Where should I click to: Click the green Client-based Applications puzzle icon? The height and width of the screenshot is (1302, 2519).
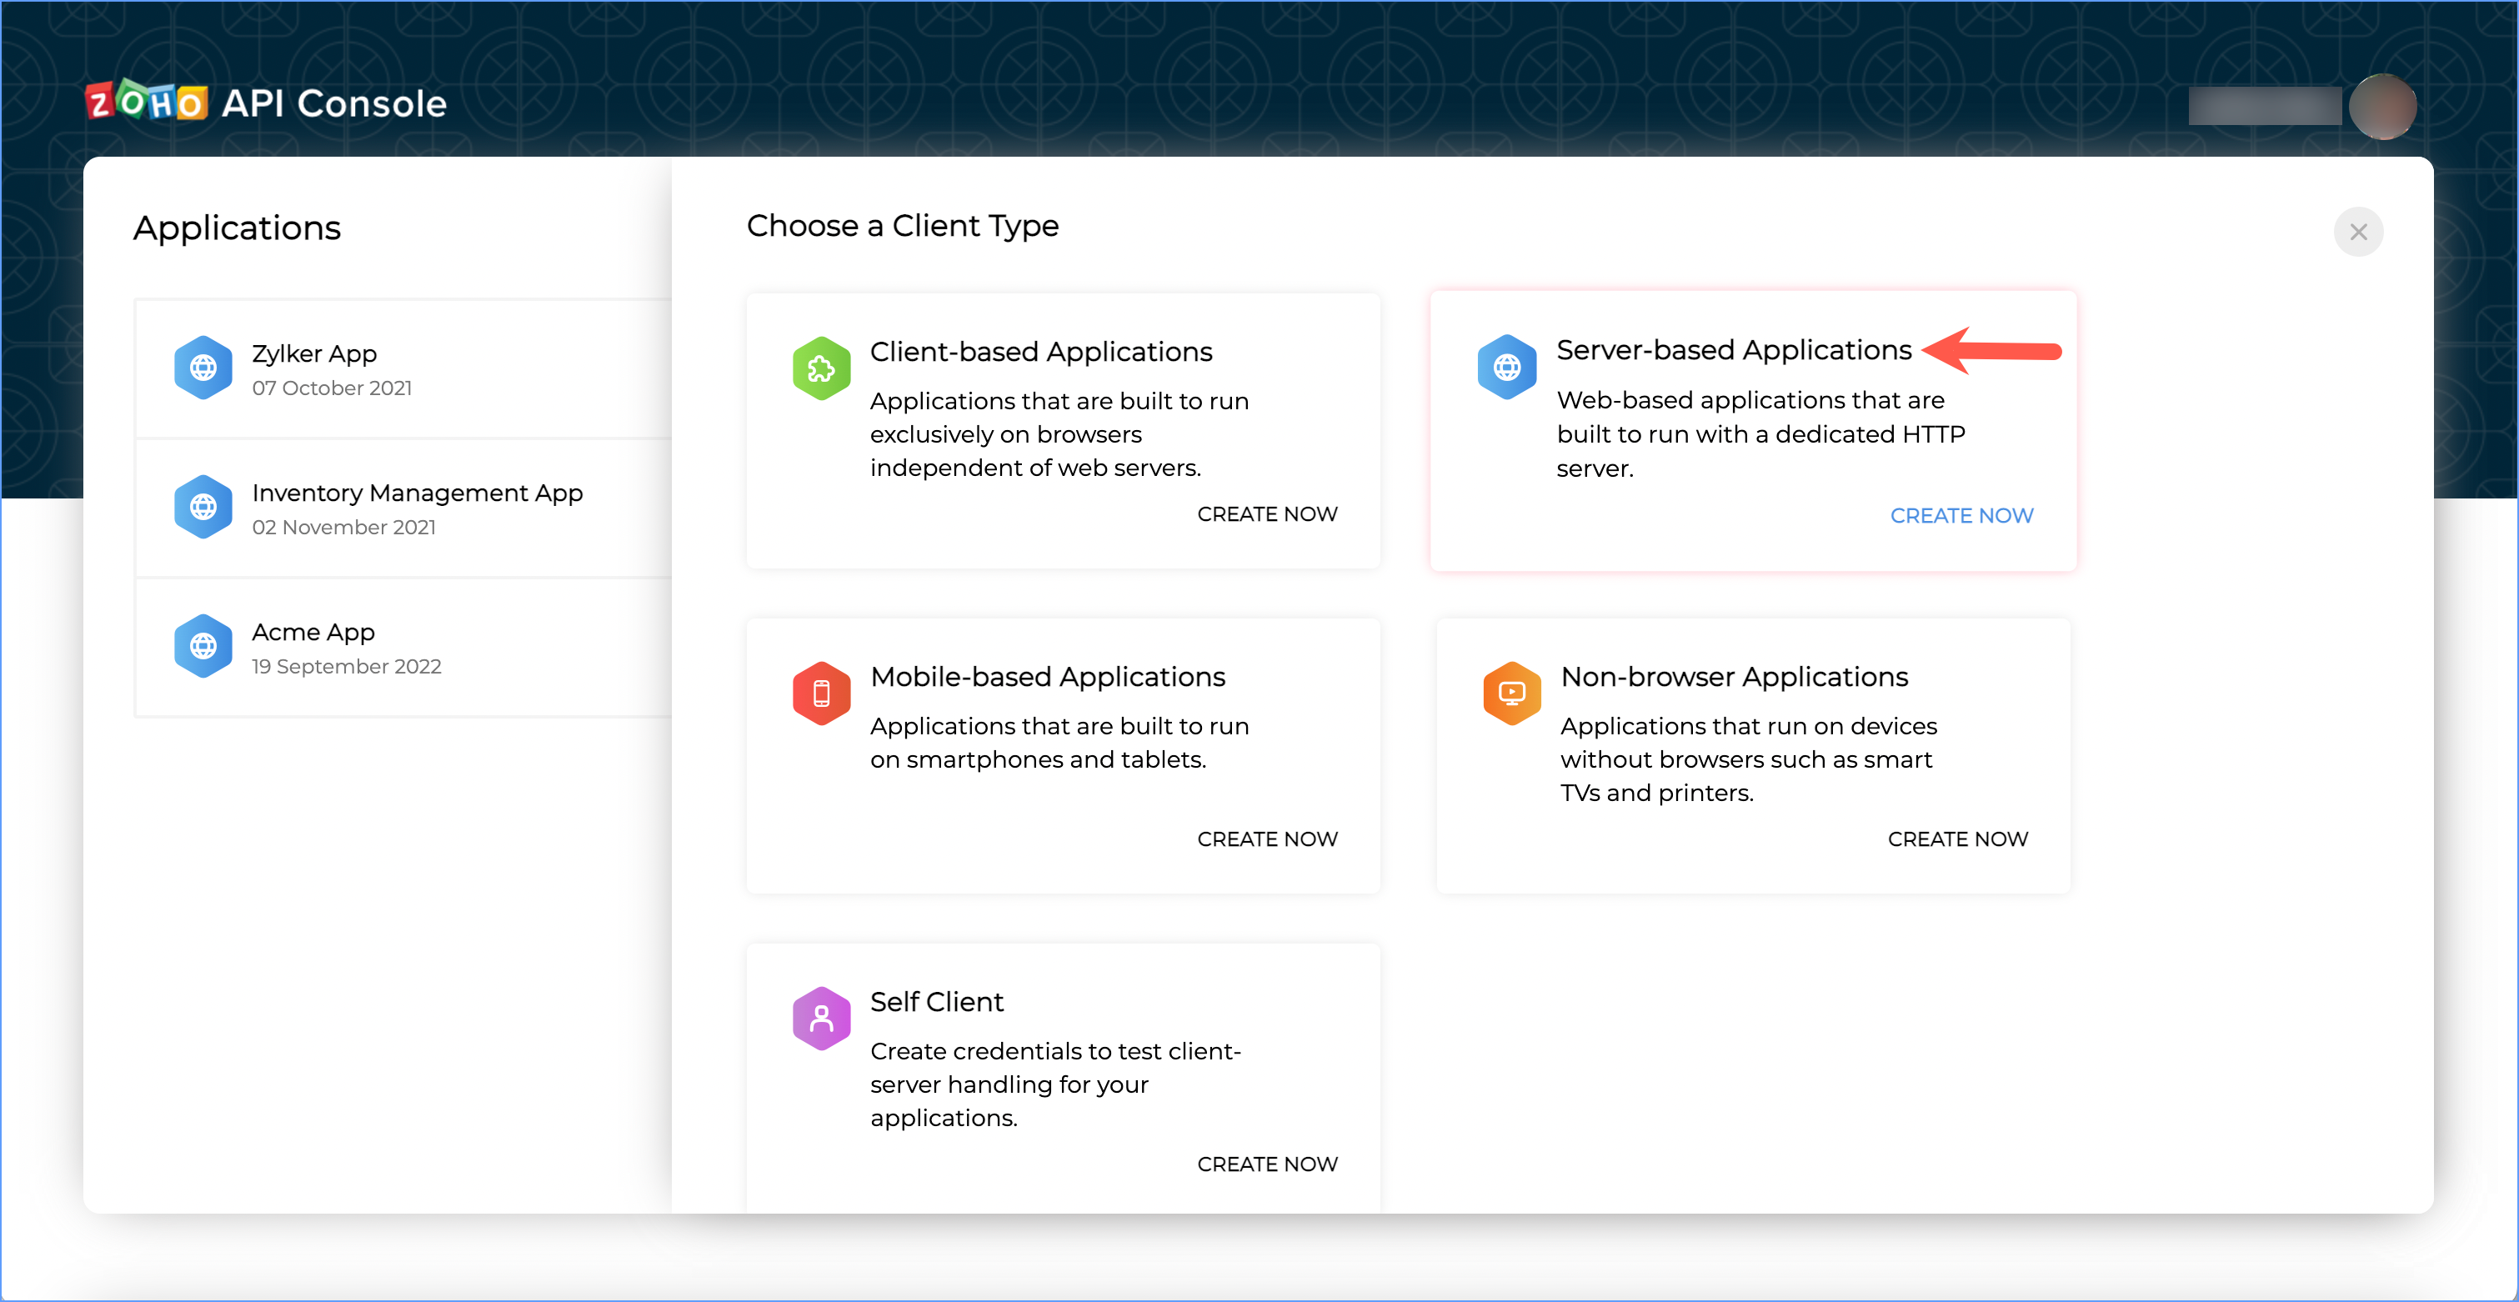[x=821, y=368]
